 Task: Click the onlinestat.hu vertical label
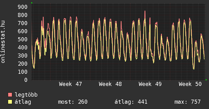(x=3, y=42)
